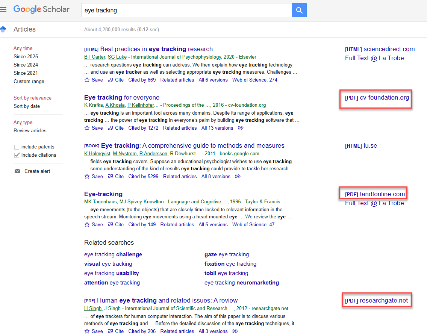Click the scholar cap icon beside Articles

tap(3, 29)
